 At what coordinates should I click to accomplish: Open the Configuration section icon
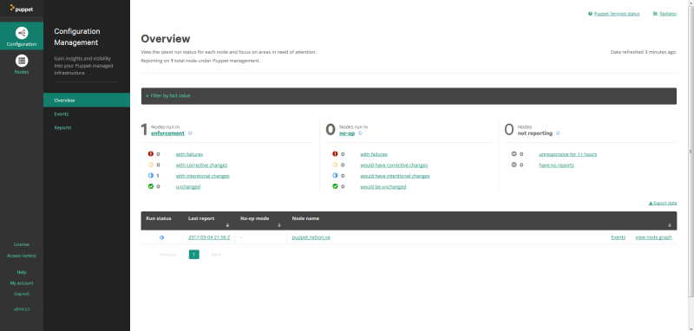(x=22, y=33)
